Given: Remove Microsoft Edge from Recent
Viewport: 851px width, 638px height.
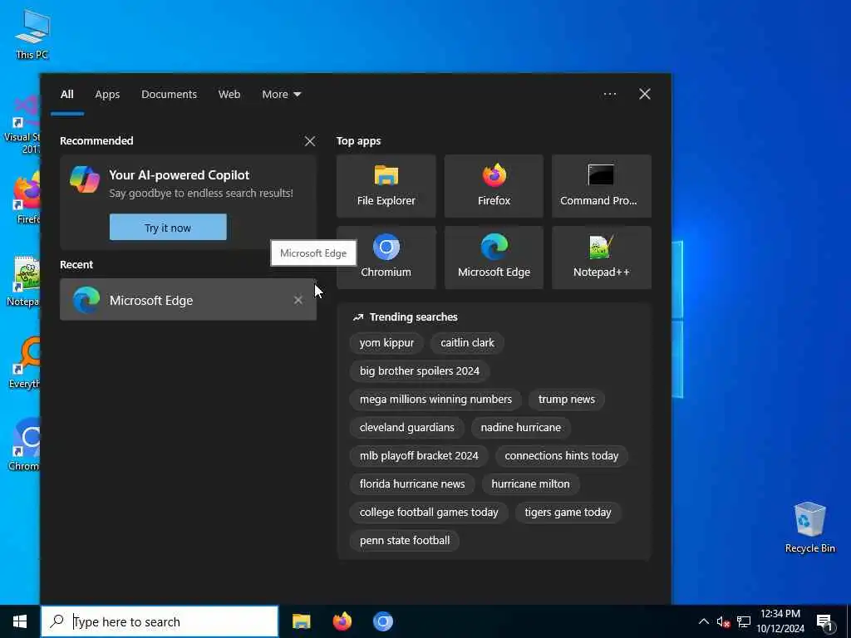Looking at the screenshot, I should click(x=298, y=299).
